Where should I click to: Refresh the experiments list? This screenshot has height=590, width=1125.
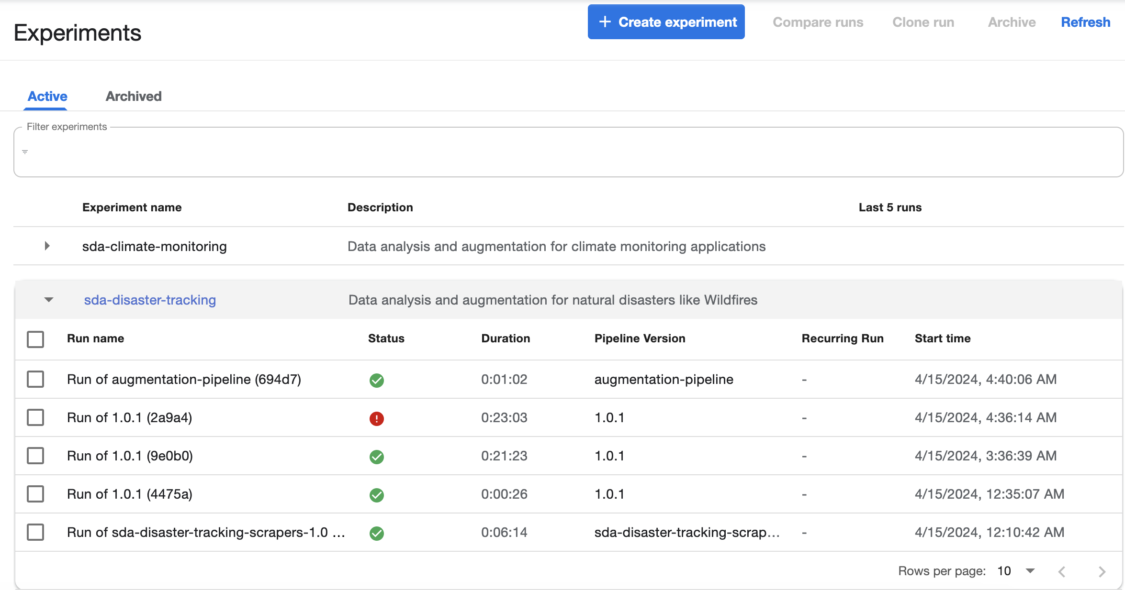pos(1085,22)
